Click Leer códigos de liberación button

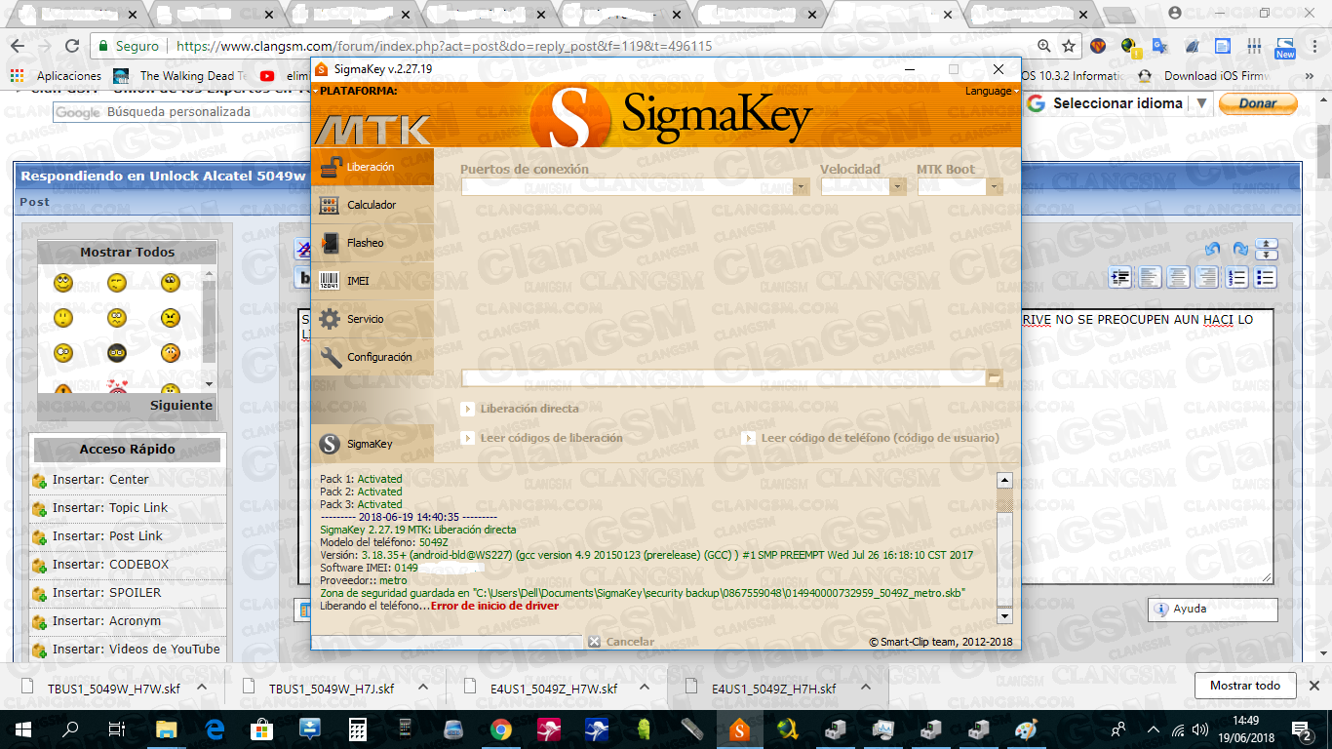click(542, 438)
